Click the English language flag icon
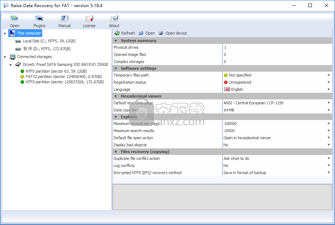 coord(227,89)
